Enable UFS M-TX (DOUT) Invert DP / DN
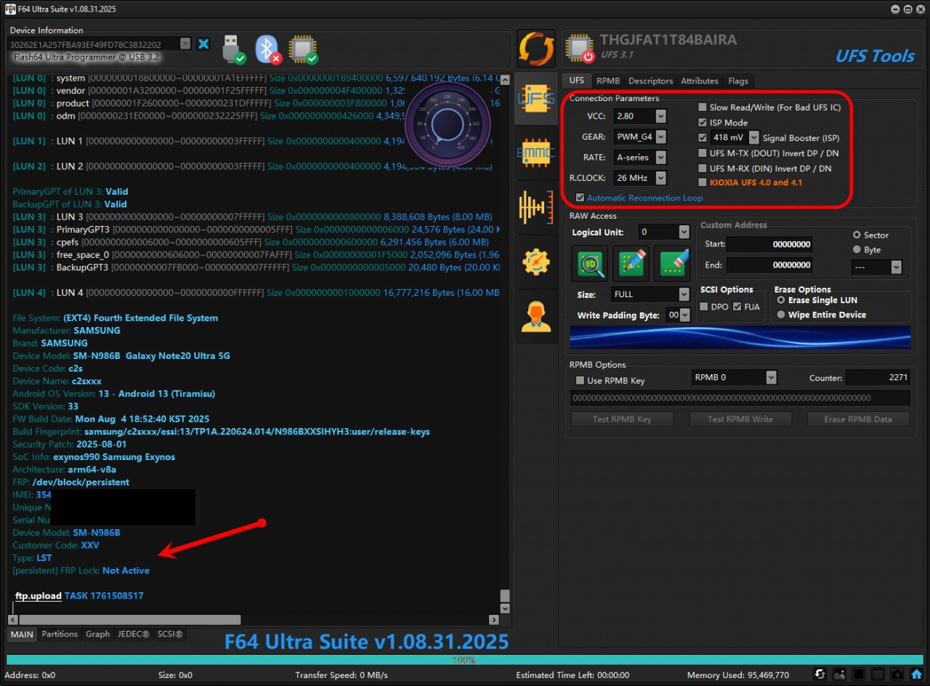The width and height of the screenshot is (930, 686). [703, 153]
